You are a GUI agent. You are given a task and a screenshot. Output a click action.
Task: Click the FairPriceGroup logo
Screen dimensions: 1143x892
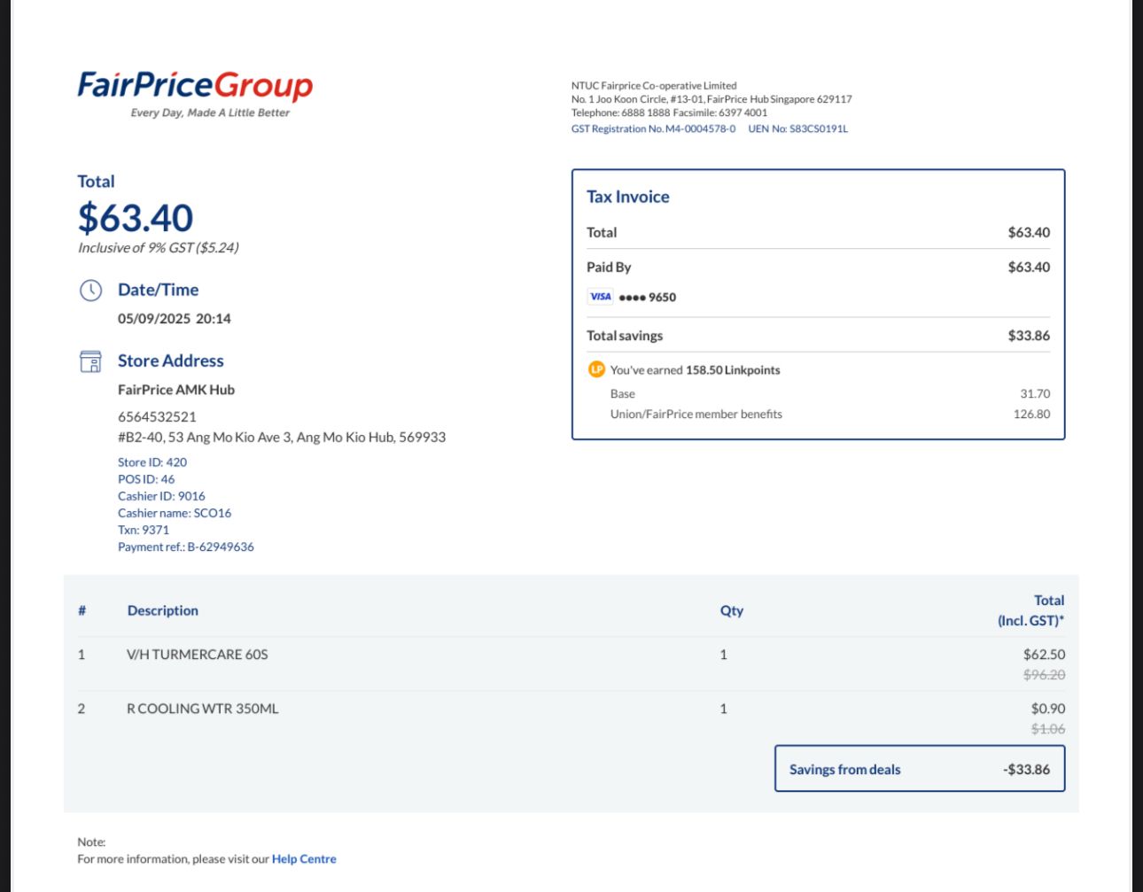coord(195,86)
